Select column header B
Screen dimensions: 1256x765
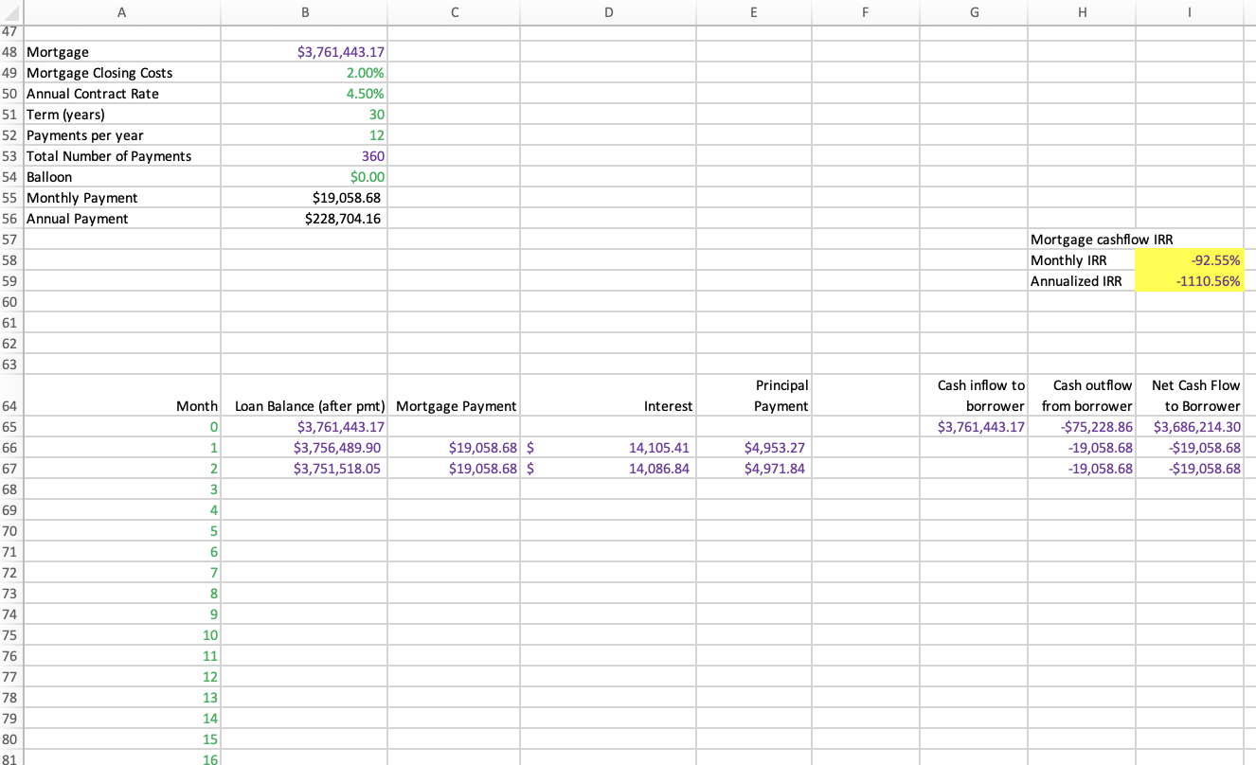[x=305, y=12]
